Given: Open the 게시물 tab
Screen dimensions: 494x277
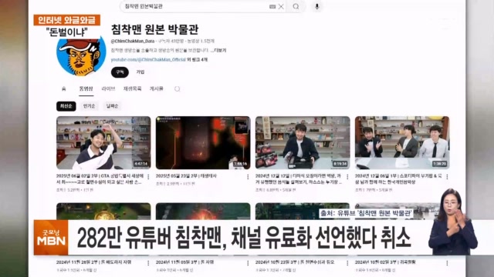Looking at the screenshot, I should pos(156,89).
